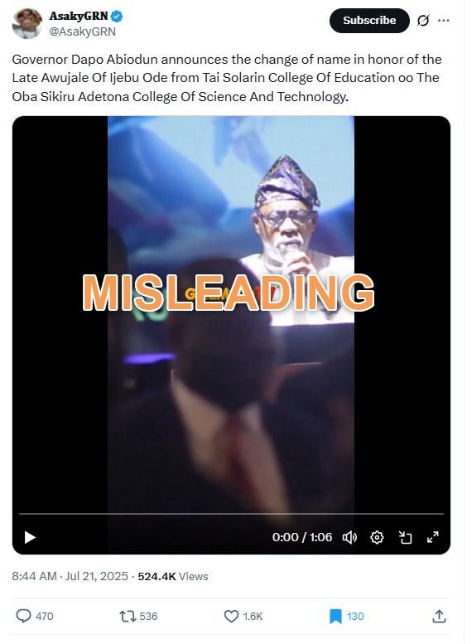Mute the video volume

(x=349, y=537)
